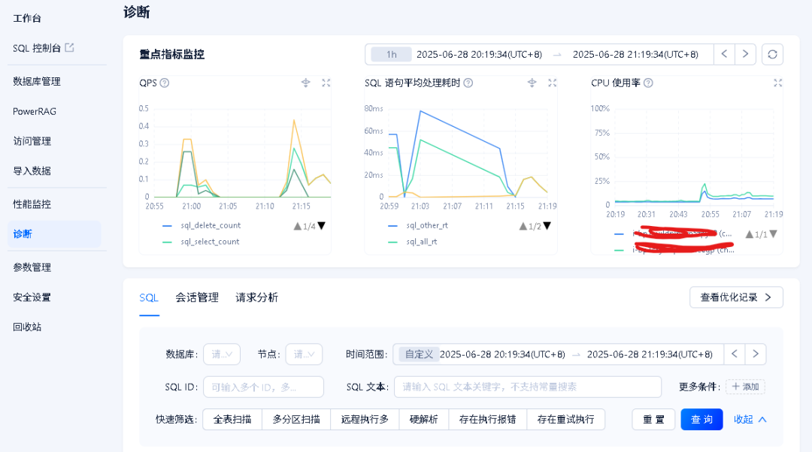812x452 pixels.
Task: Toggle 全表扫描 quick filter
Action: tap(232, 420)
